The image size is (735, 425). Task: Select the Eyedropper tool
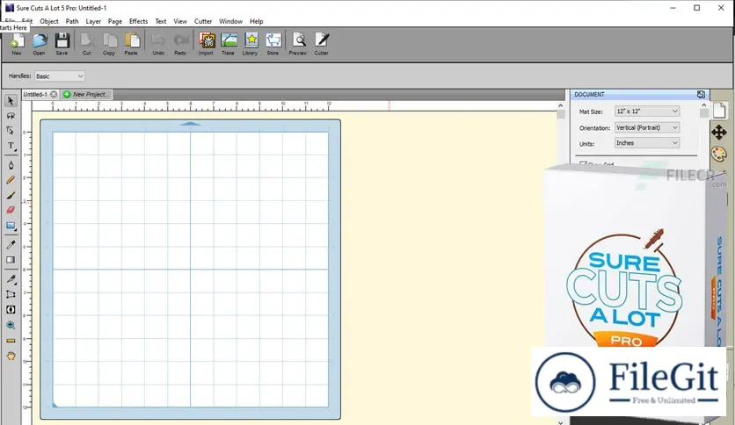[x=11, y=244]
